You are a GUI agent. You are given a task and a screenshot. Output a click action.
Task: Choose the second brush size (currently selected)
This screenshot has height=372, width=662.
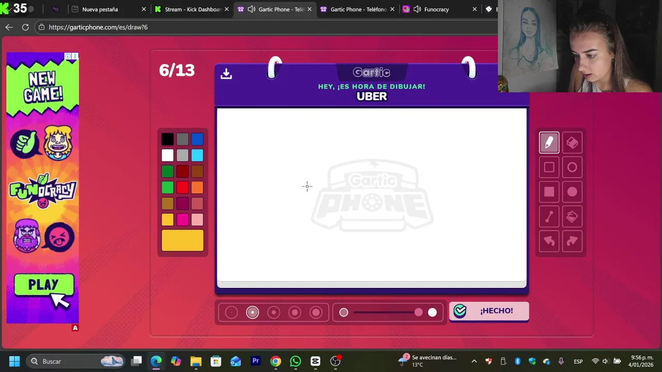(252, 312)
